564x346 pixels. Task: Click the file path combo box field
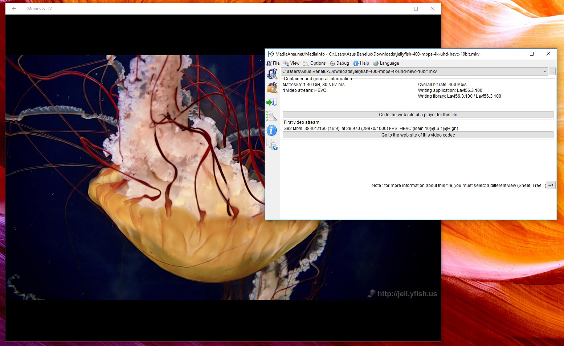point(414,72)
